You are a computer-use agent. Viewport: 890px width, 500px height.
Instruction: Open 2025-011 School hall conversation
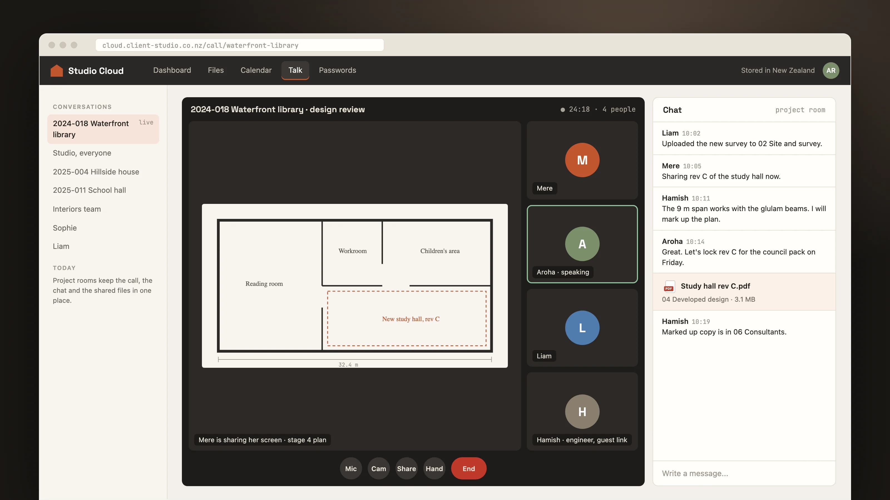pos(103,190)
